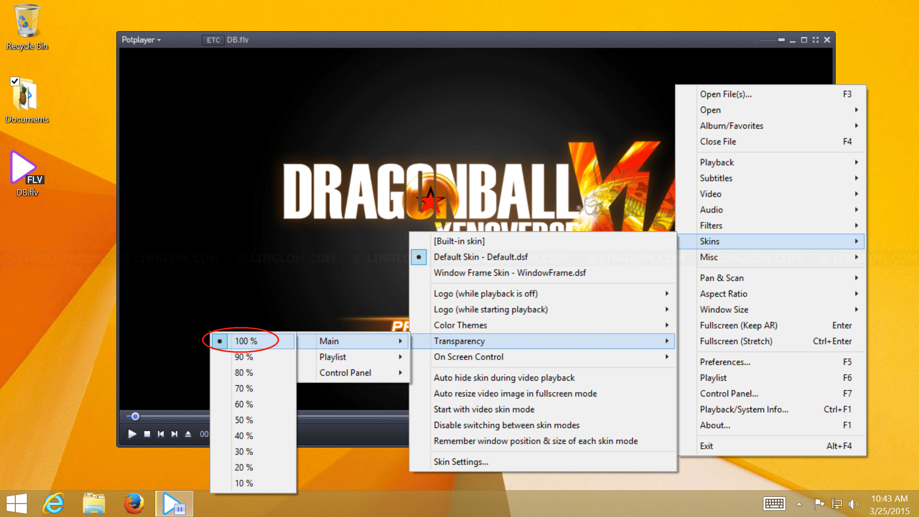This screenshot has width=919, height=517.
Task: Expand the Playback submenu
Action: pos(771,162)
